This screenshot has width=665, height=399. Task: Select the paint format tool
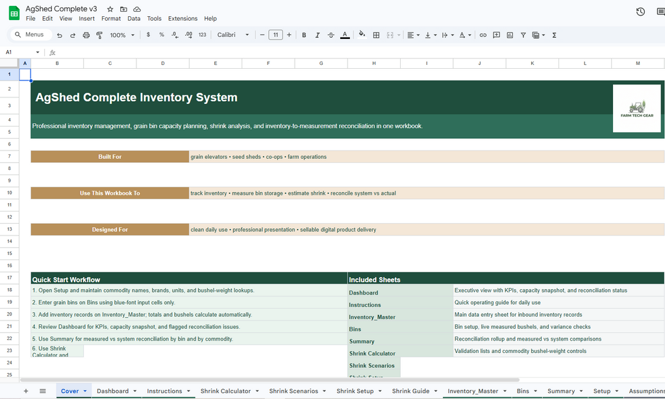99,35
